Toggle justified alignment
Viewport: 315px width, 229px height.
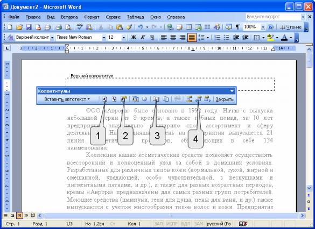(x=192, y=38)
